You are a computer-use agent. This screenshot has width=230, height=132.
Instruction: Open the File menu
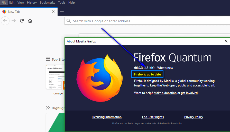pos(4,3)
